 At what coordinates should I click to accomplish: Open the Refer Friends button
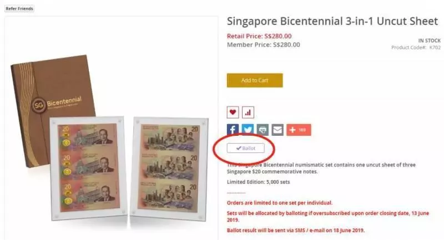point(19,9)
